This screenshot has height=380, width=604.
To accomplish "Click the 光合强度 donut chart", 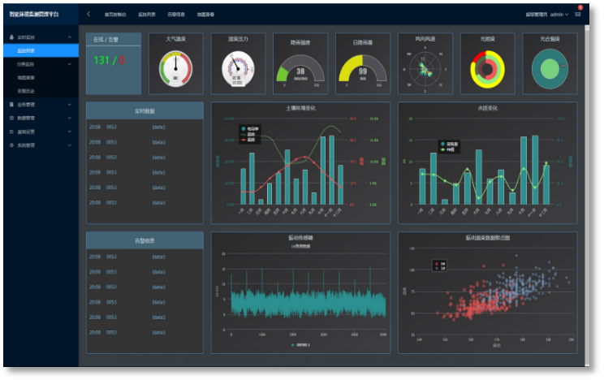I will pos(550,70).
